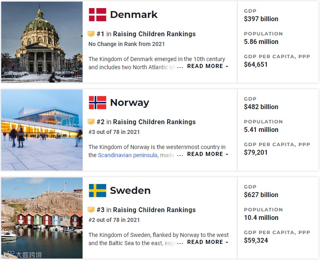The width and height of the screenshot is (320, 261).
Task: Open the Sweden harbor boathouses photo
Action: tap(42, 218)
